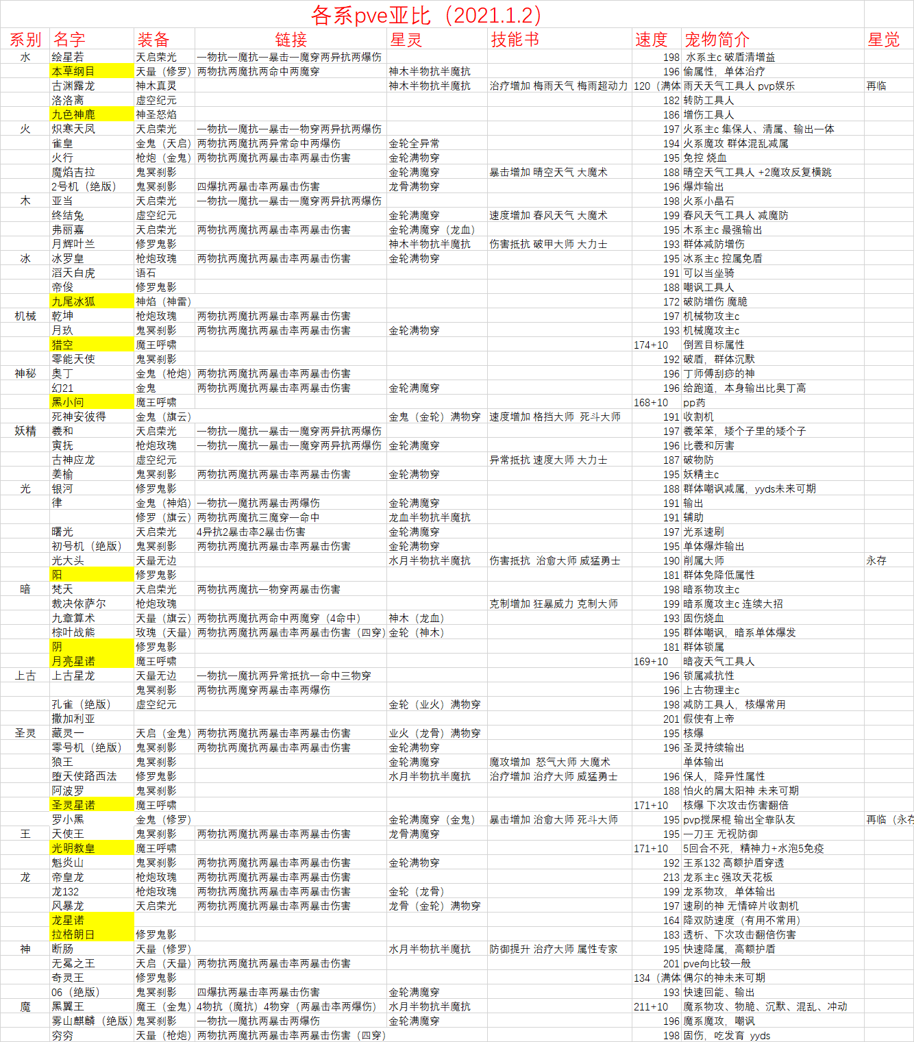Screen dimensions: 914x1042
Task: Select the 星灵 column header
Action: click(437, 39)
